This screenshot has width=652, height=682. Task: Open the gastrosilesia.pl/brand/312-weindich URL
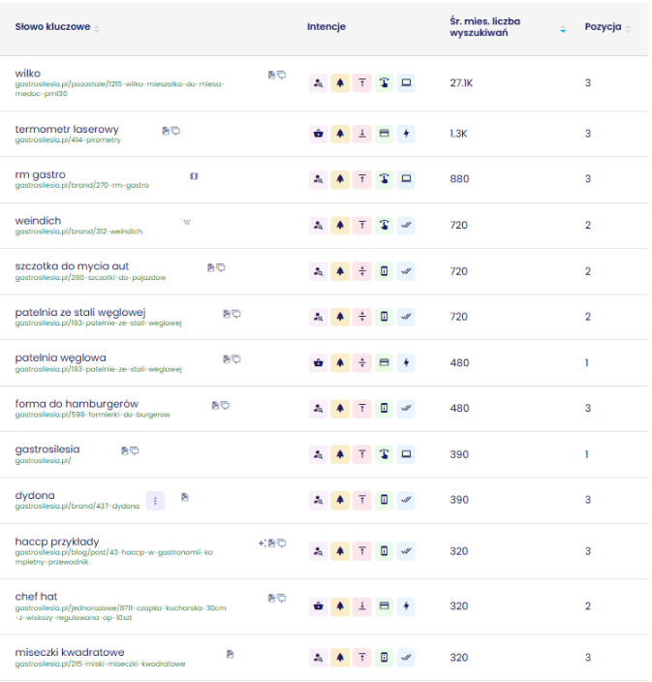click(x=78, y=232)
